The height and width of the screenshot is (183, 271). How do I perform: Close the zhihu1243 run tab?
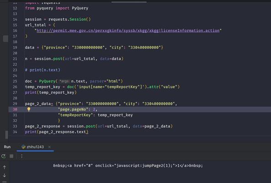[x=49, y=147]
